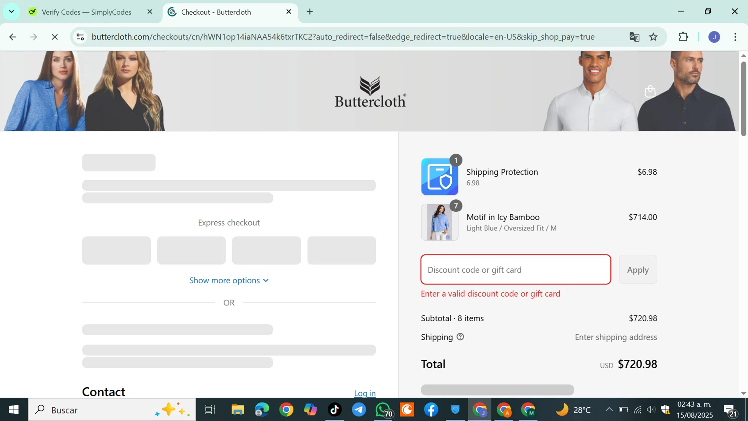Click the Total amount $720.98
Image resolution: width=748 pixels, height=421 pixels.
[x=637, y=364]
